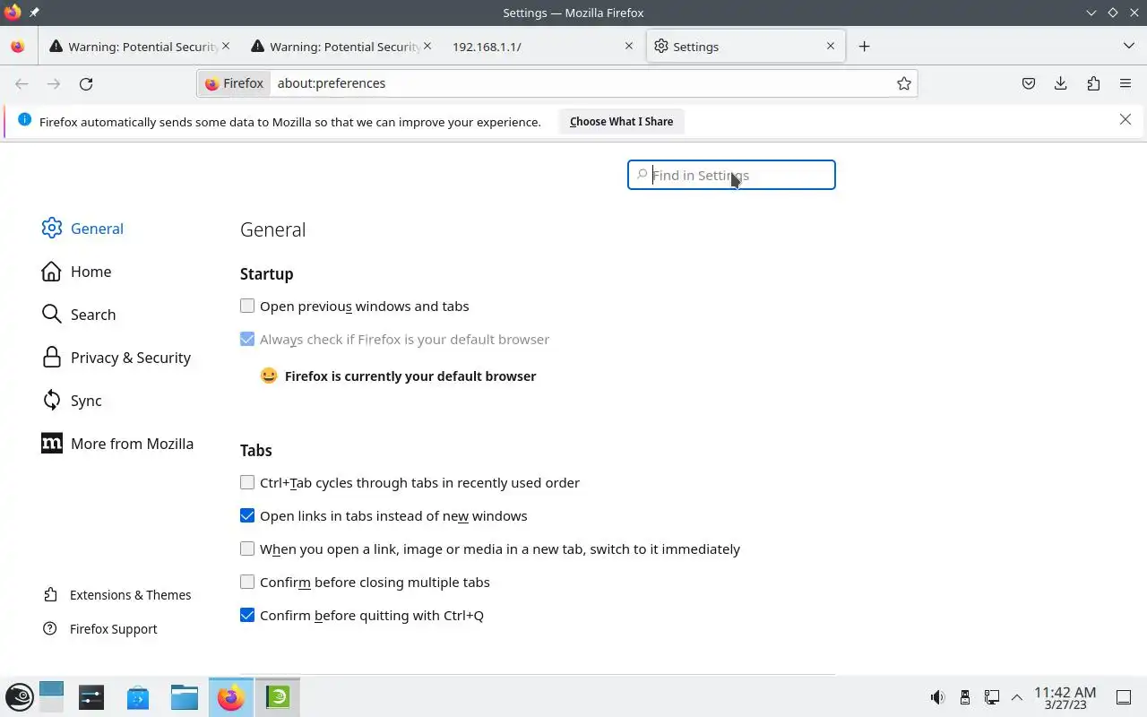The image size is (1147, 717).
Task: Open Privacy & Security settings
Action: [116, 358]
